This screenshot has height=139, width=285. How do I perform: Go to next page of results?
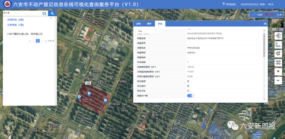click(42, 41)
